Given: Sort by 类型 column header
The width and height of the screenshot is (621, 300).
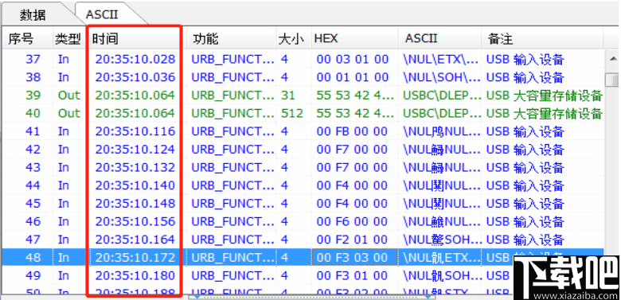Looking at the screenshot, I should (68, 39).
